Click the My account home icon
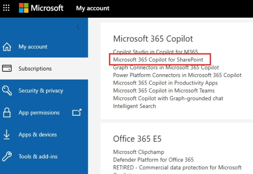This screenshot has width=253, height=174. point(7,47)
